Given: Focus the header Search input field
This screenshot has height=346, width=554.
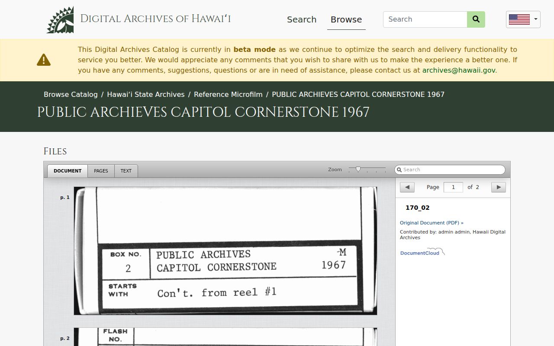Looking at the screenshot, I should tap(425, 19).
